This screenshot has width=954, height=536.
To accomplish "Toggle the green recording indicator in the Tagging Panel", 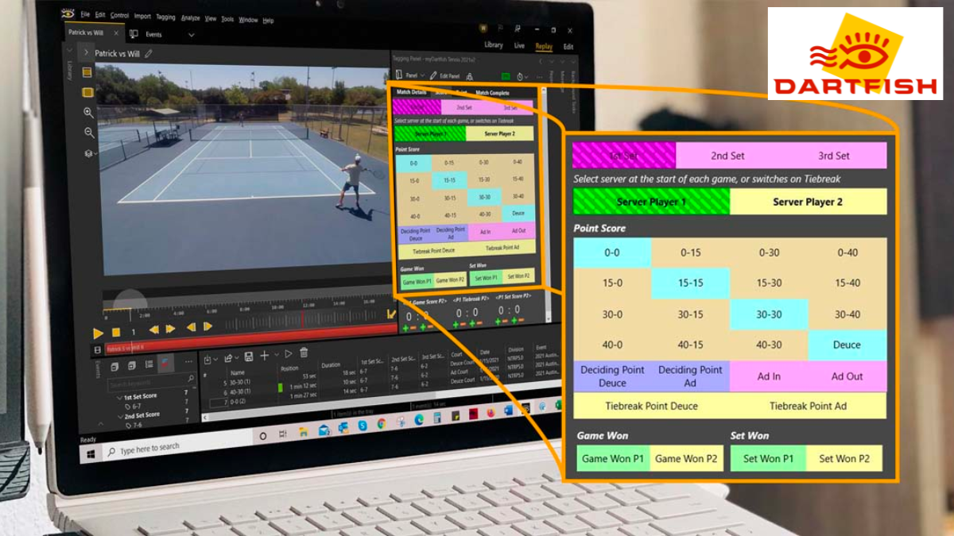I will click(x=506, y=76).
